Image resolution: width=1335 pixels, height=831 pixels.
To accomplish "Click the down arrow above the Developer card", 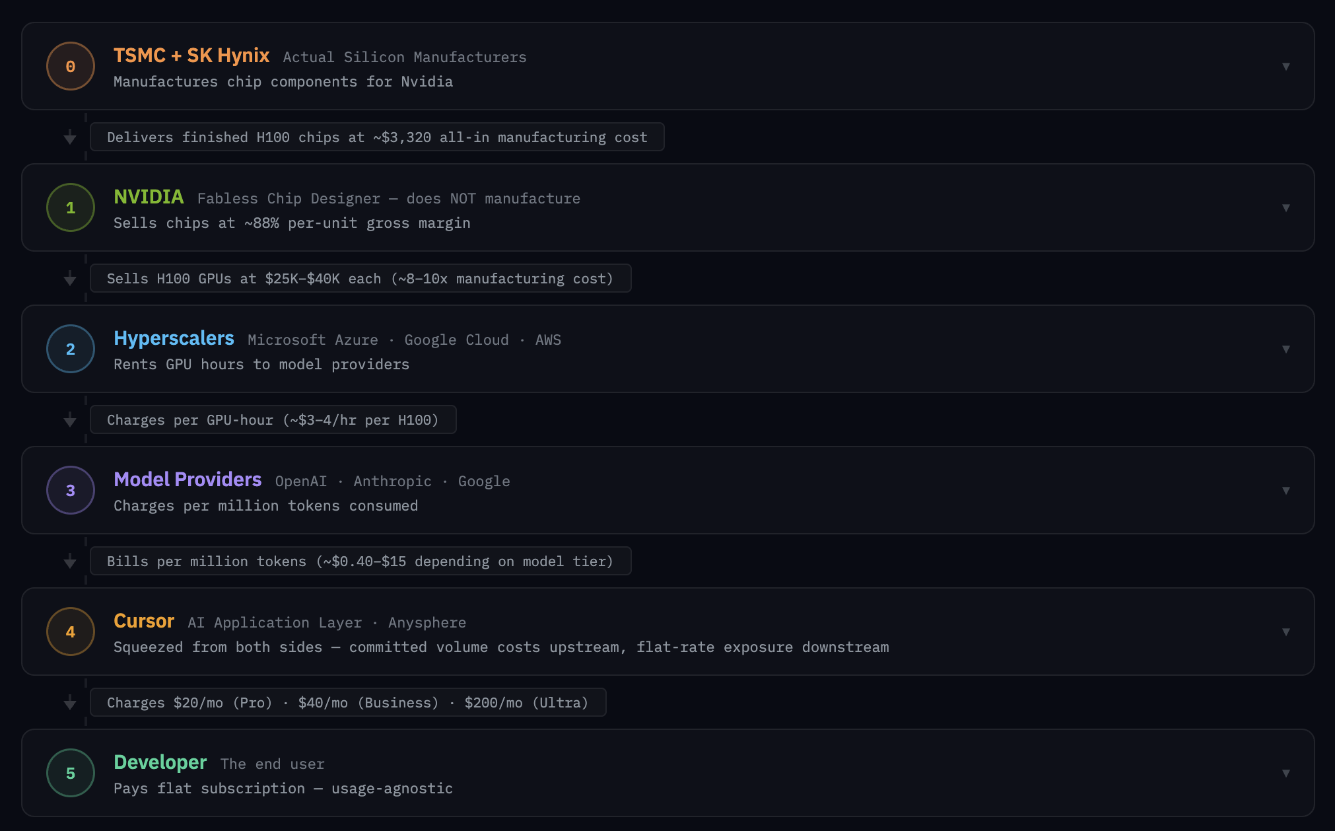I will coord(69,702).
